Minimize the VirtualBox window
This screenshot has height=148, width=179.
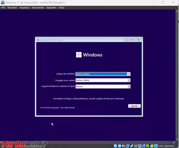(153, 2)
